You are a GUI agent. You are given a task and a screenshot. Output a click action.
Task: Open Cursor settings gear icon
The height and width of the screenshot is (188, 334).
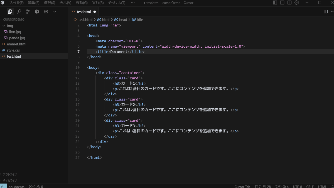pyautogui.click(x=297, y=3)
